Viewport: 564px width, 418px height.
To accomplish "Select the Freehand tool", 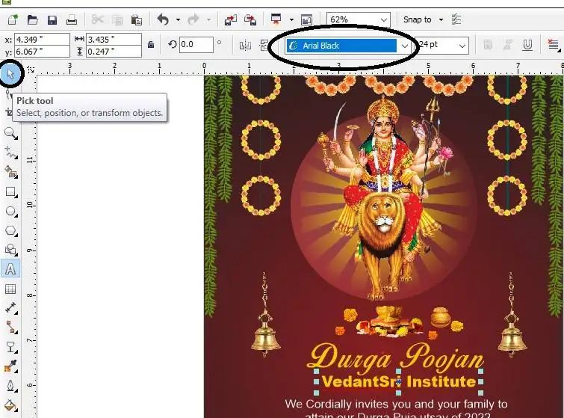I will [10, 153].
